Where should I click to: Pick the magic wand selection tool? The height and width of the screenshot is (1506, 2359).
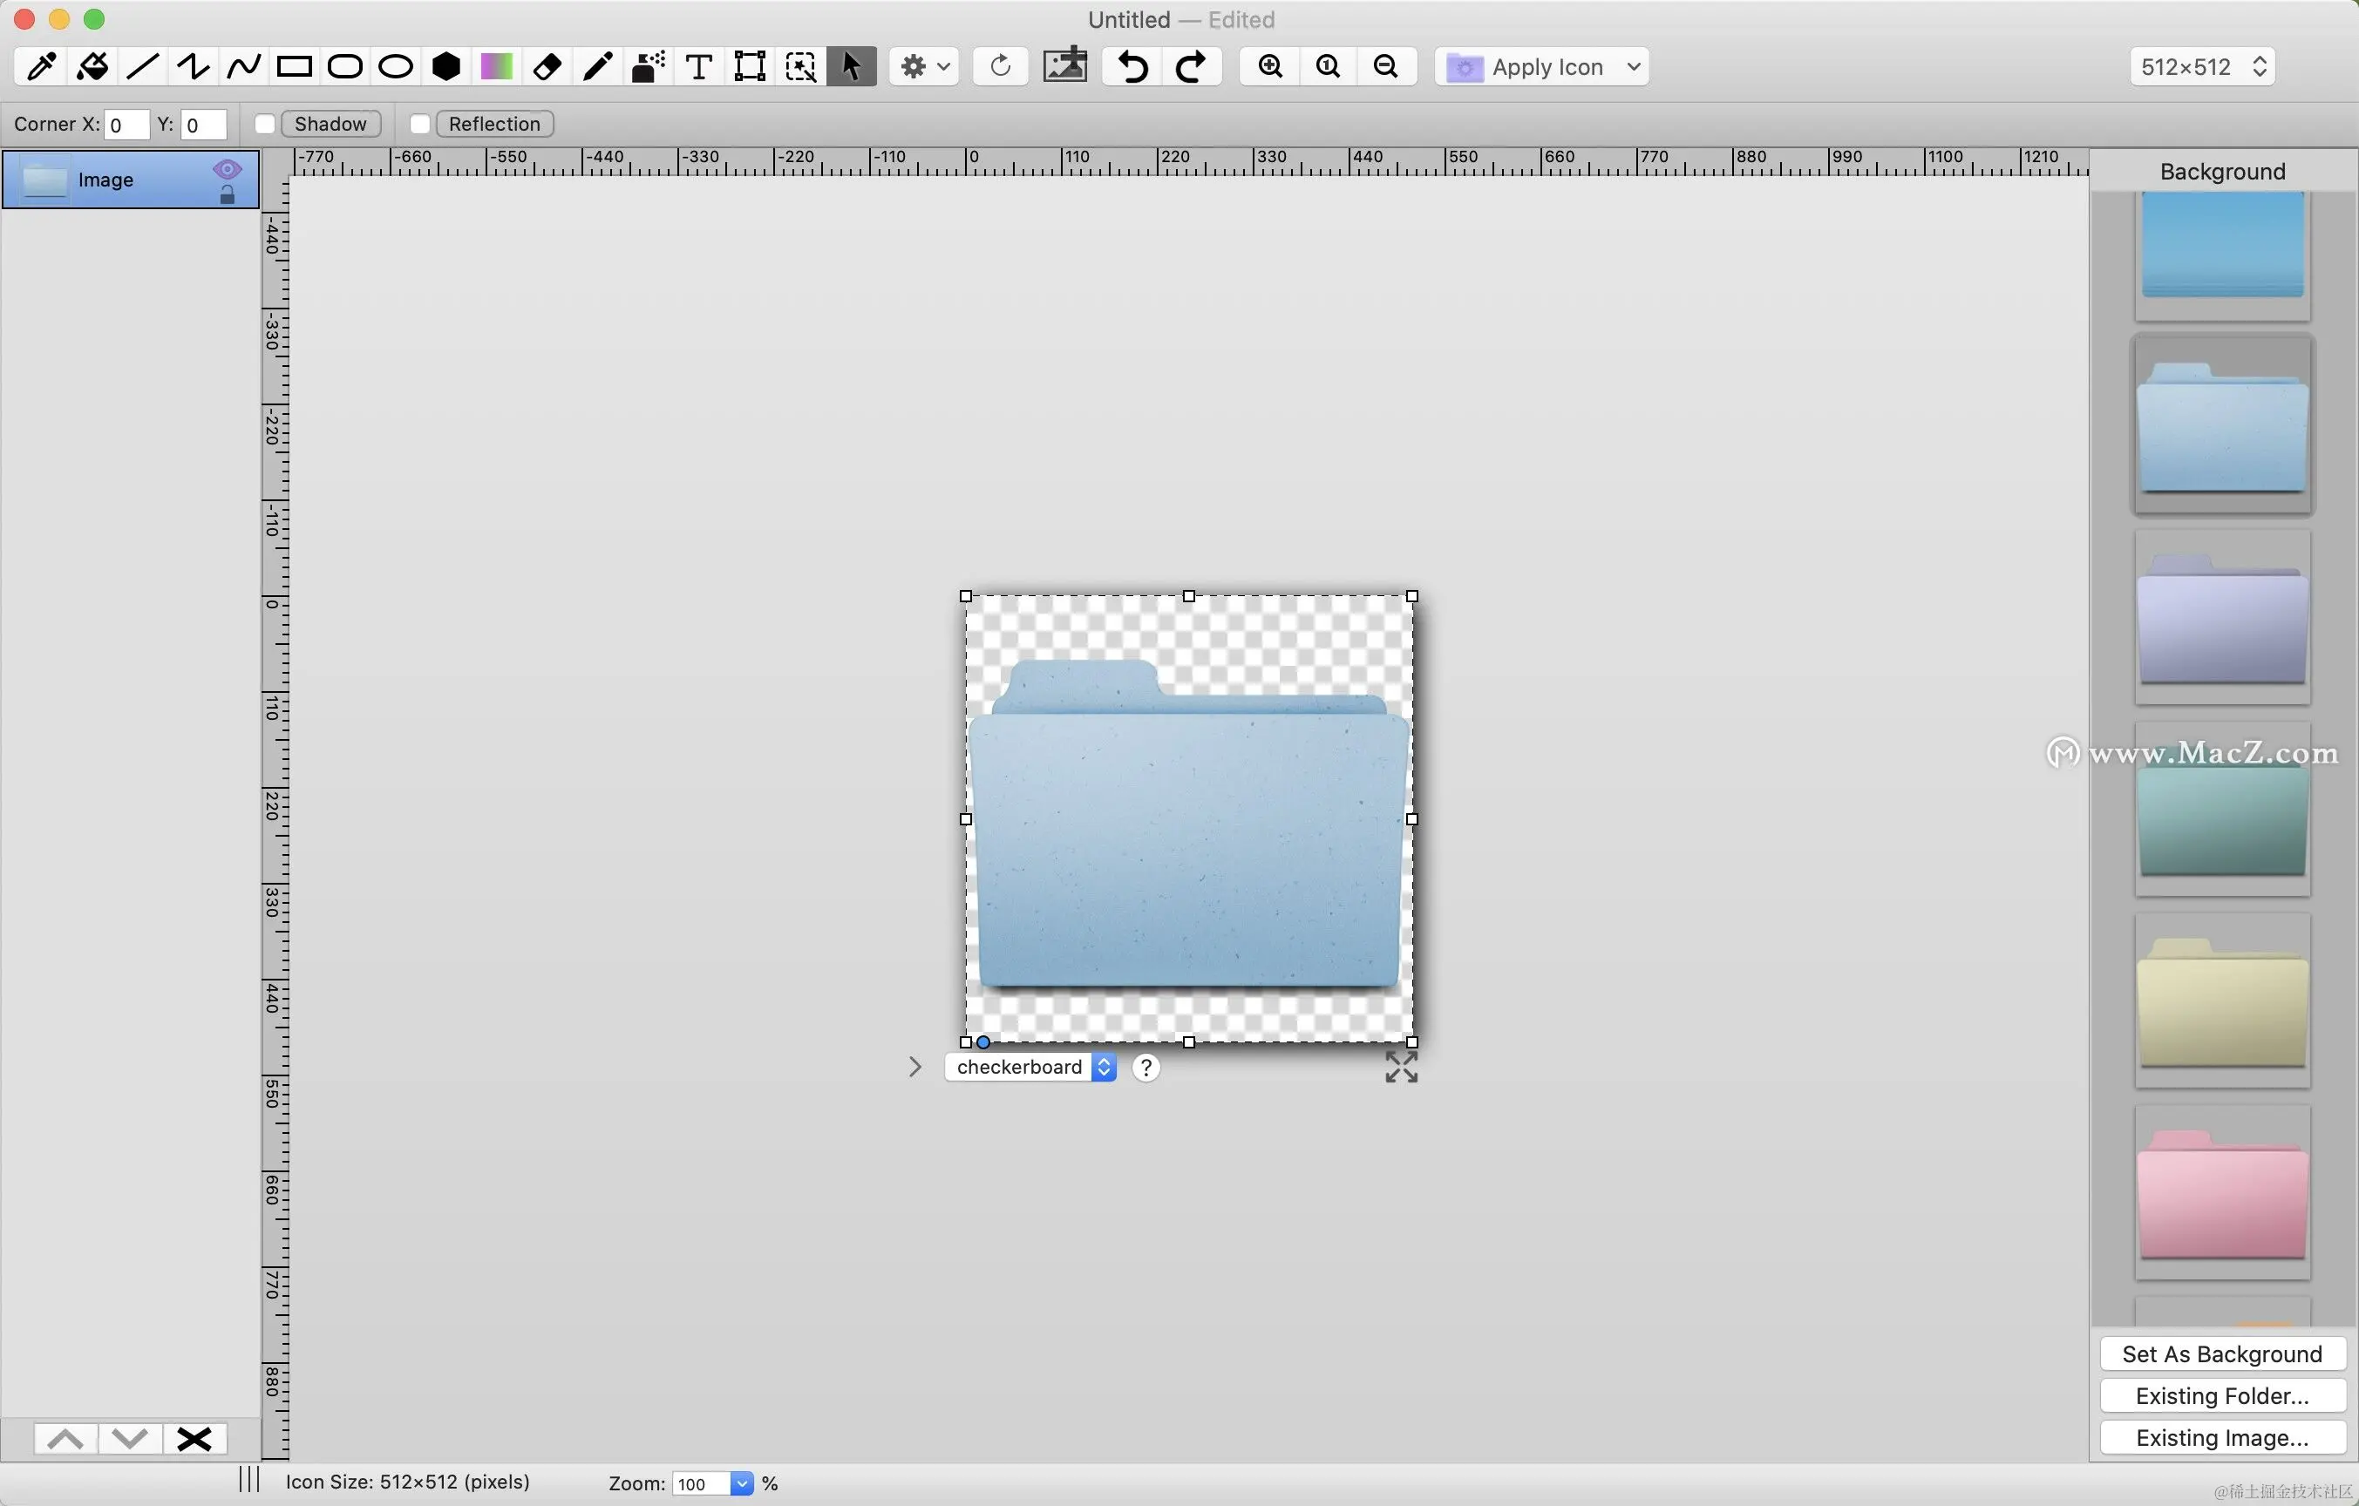pyautogui.click(x=800, y=66)
